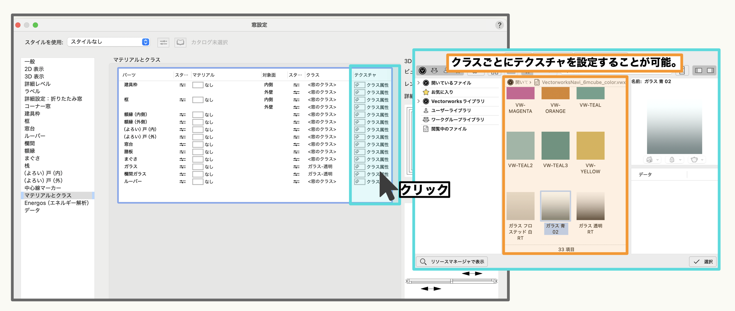
Task: Click リソースマネージャで表示 button
Action: pos(452,262)
